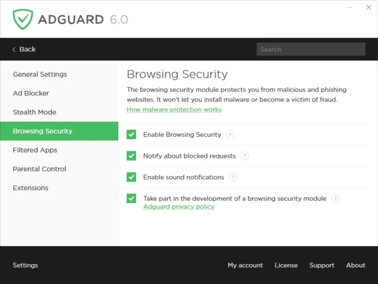
Task: Open Parental Control settings
Action: tap(39, 169)
